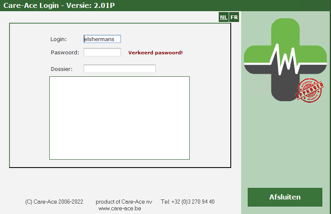Switch language to NL
The width and height of the screenshot is (331, 214).
click(224, 17)
